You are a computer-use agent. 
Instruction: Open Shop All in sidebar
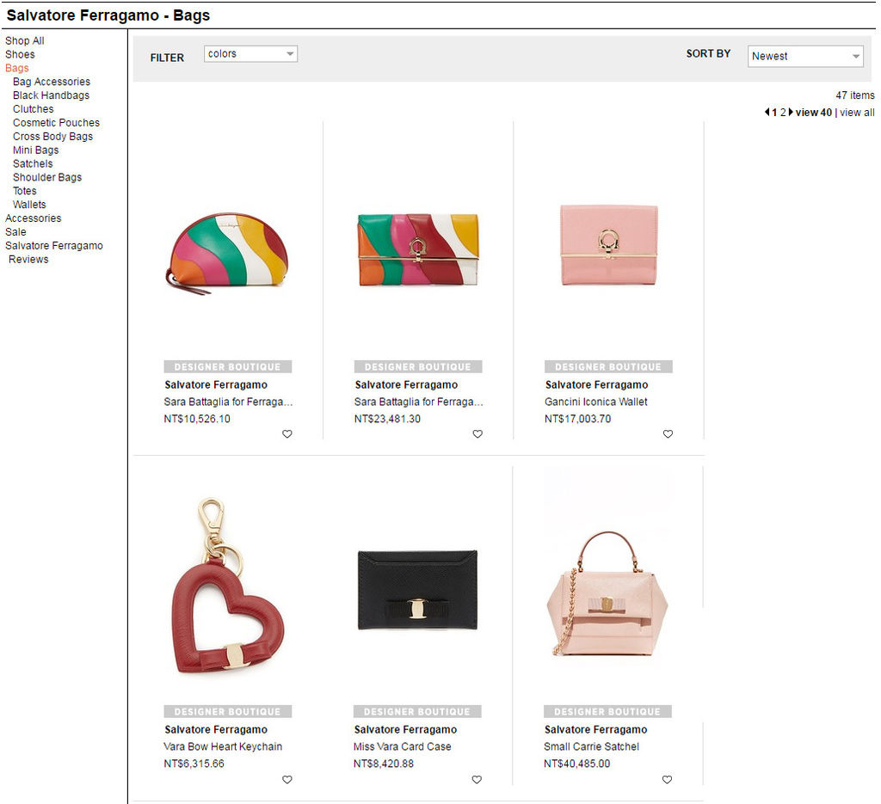(x=25, y=41)
